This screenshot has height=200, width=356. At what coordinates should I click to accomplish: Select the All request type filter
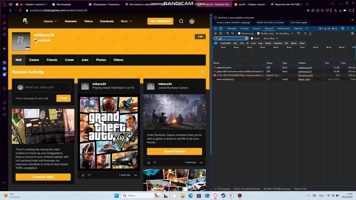[216, 43]
